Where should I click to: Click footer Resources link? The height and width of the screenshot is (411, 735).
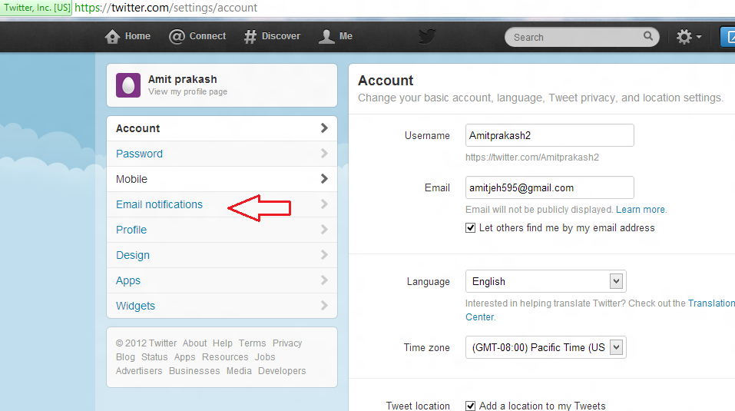pos(225,356)
